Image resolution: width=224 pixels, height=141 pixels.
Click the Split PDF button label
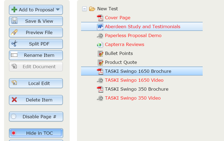pyautogui.click(x=39, y=44)
